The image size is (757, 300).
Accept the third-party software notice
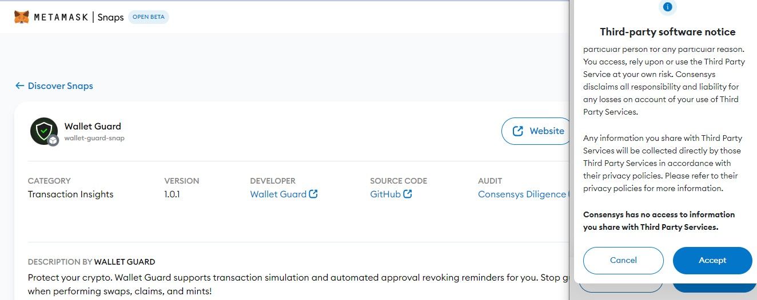click(x=712, y=261)
